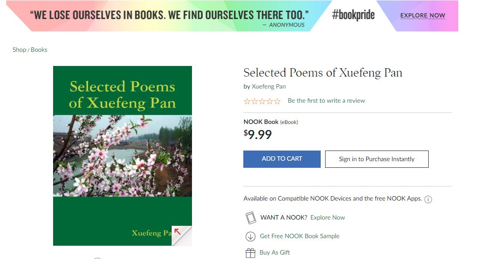
Task: Select the first rating star
Action: (x=247, y=101)
